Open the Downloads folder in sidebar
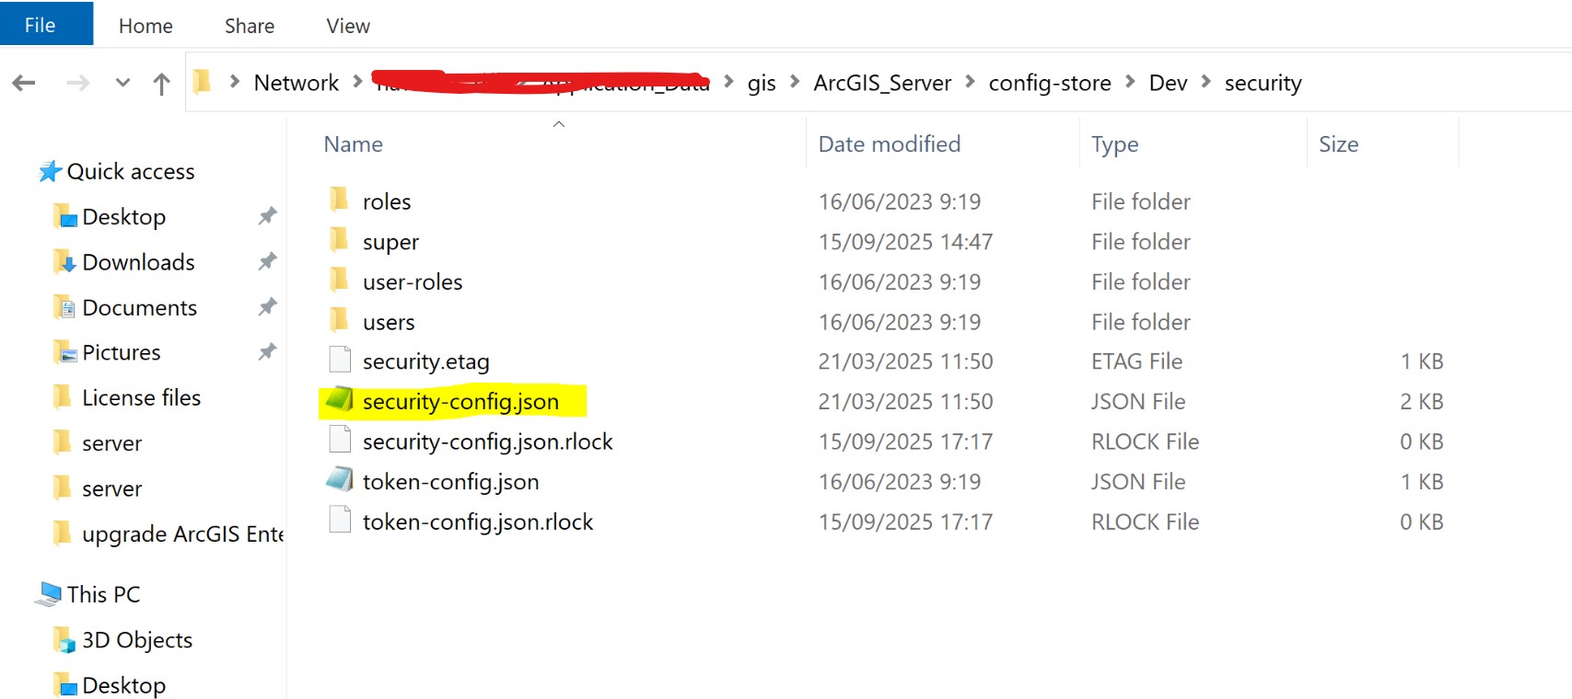Viewport: 1572px width, 699px height. coord(138,261)
